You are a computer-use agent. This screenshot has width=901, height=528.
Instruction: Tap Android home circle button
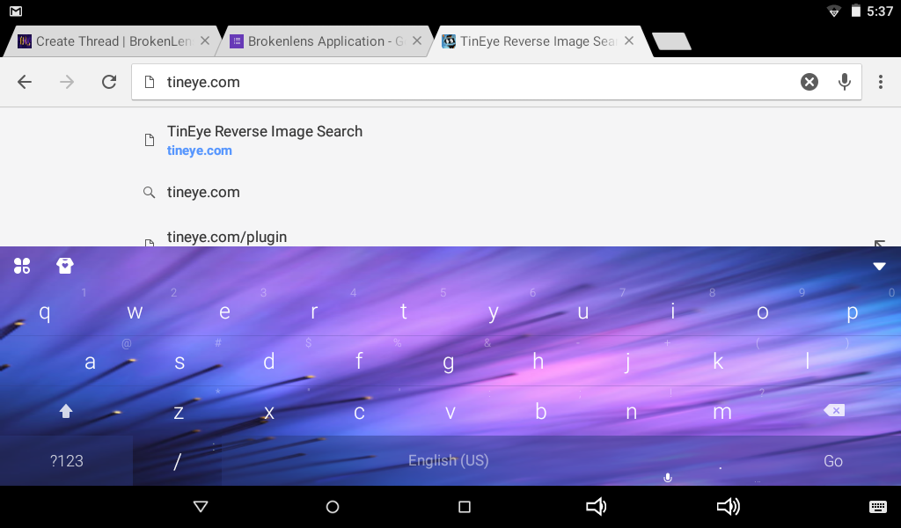[x=333, y=506]
